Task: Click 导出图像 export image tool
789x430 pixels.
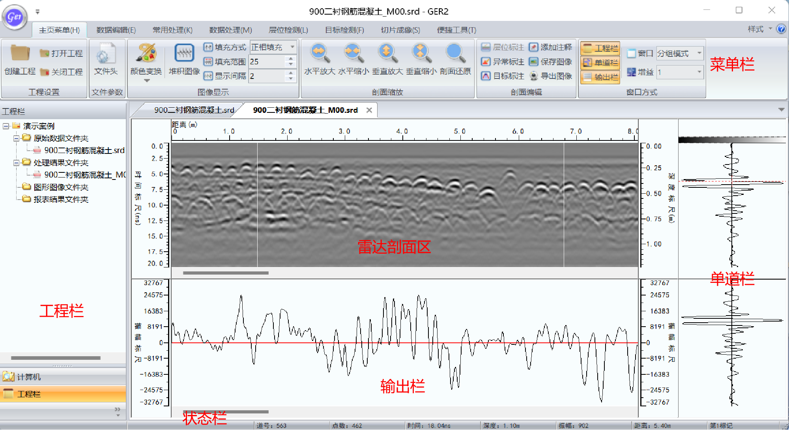Action: coord(551,76)
